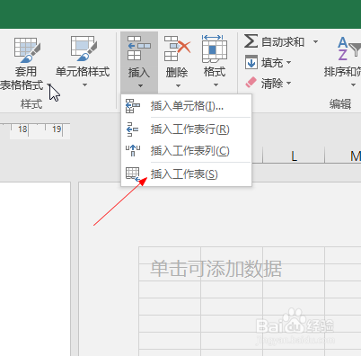The image size is (361, 356).
Task: Click the horizontal ruler at mark 19
Action: pos(57,129)
